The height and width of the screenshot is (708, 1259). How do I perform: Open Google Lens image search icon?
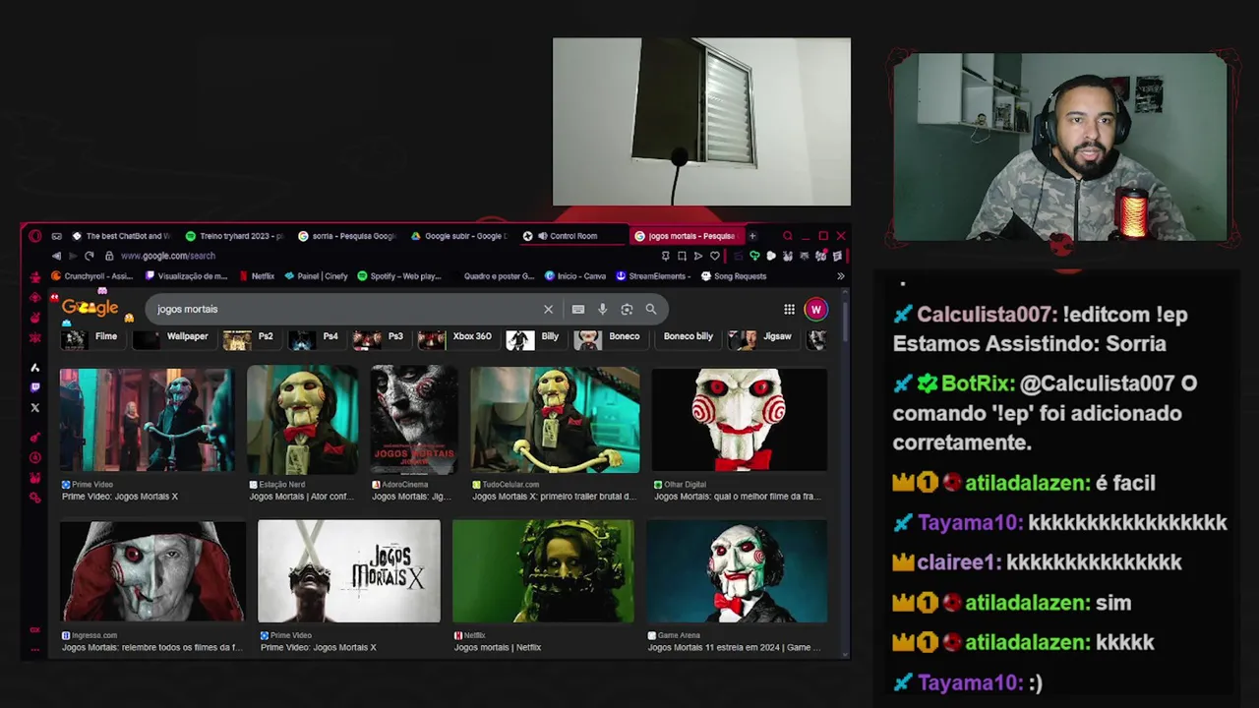pos(627,309)
